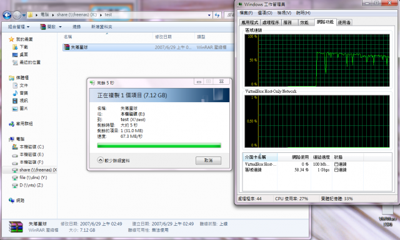Click the 'test' folder segment in the address bar
Image resolution: width=400 pixels, height=240 pixels.
coord(108,15)
